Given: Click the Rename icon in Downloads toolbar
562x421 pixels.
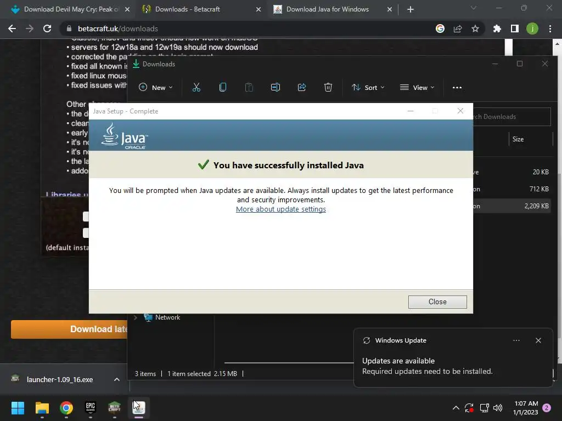Looking at the screenshot, I should pos(276,87).
